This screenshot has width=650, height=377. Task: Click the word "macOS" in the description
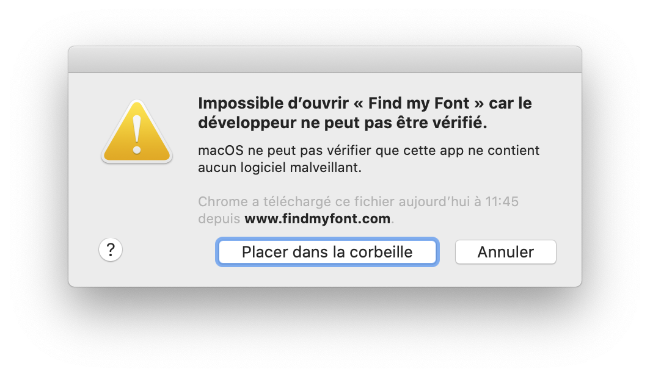(x=221, y=150)
